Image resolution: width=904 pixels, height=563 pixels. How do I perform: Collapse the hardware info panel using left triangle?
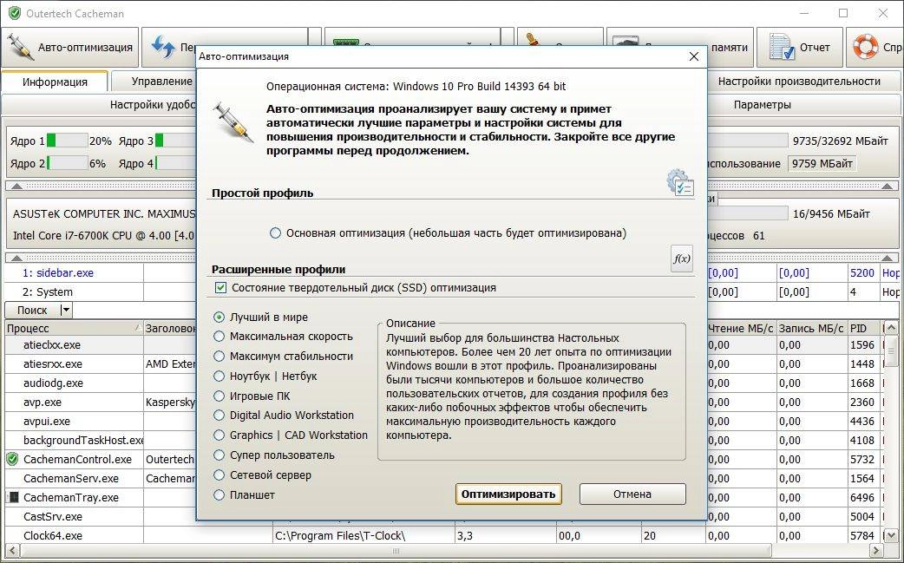point(16,258)
